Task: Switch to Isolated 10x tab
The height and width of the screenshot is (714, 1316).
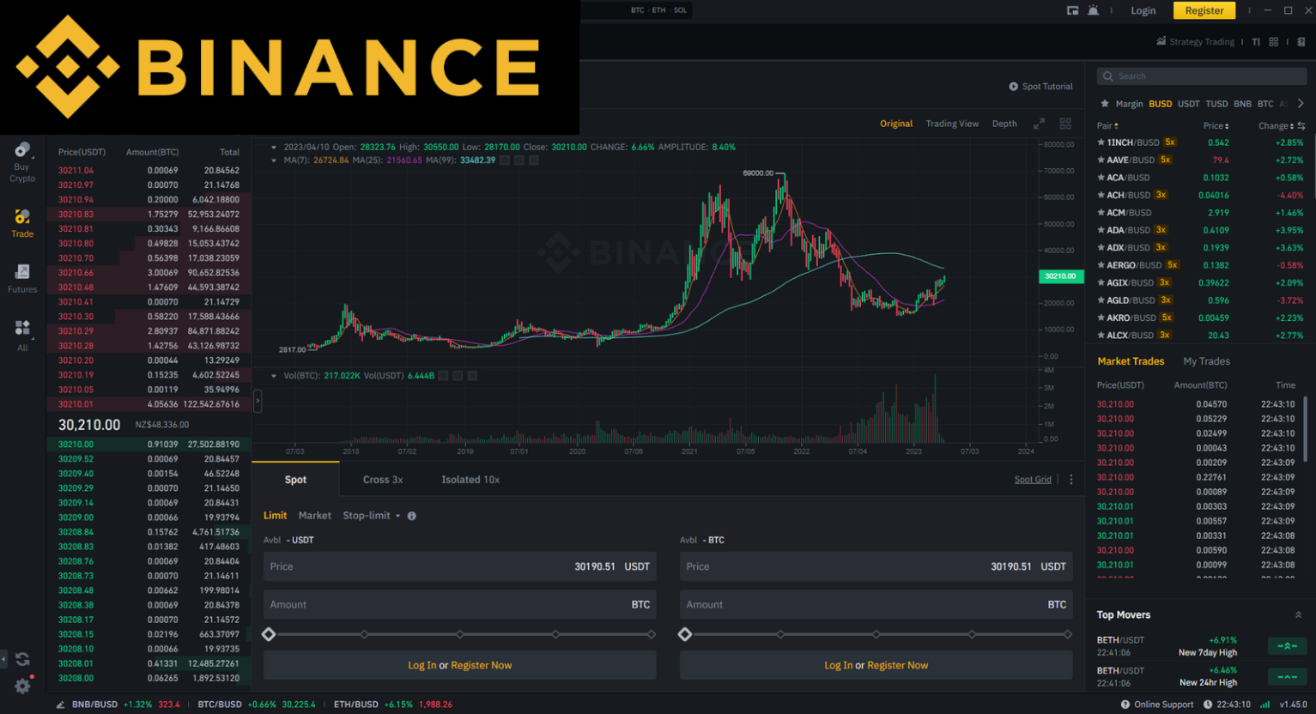Action: click(470, 480)
